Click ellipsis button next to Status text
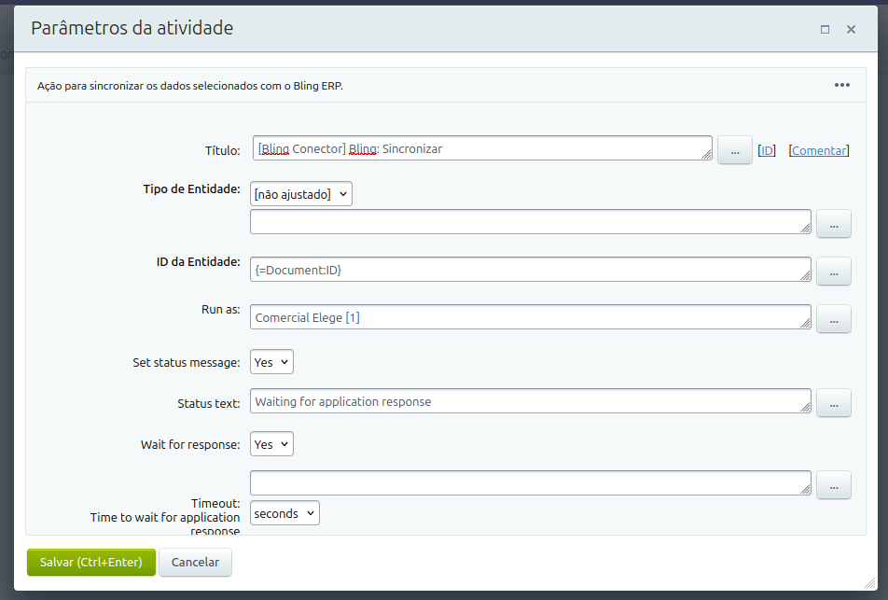Image resolution: width=888 pixels, height=600 pixels. coord(833,402)
